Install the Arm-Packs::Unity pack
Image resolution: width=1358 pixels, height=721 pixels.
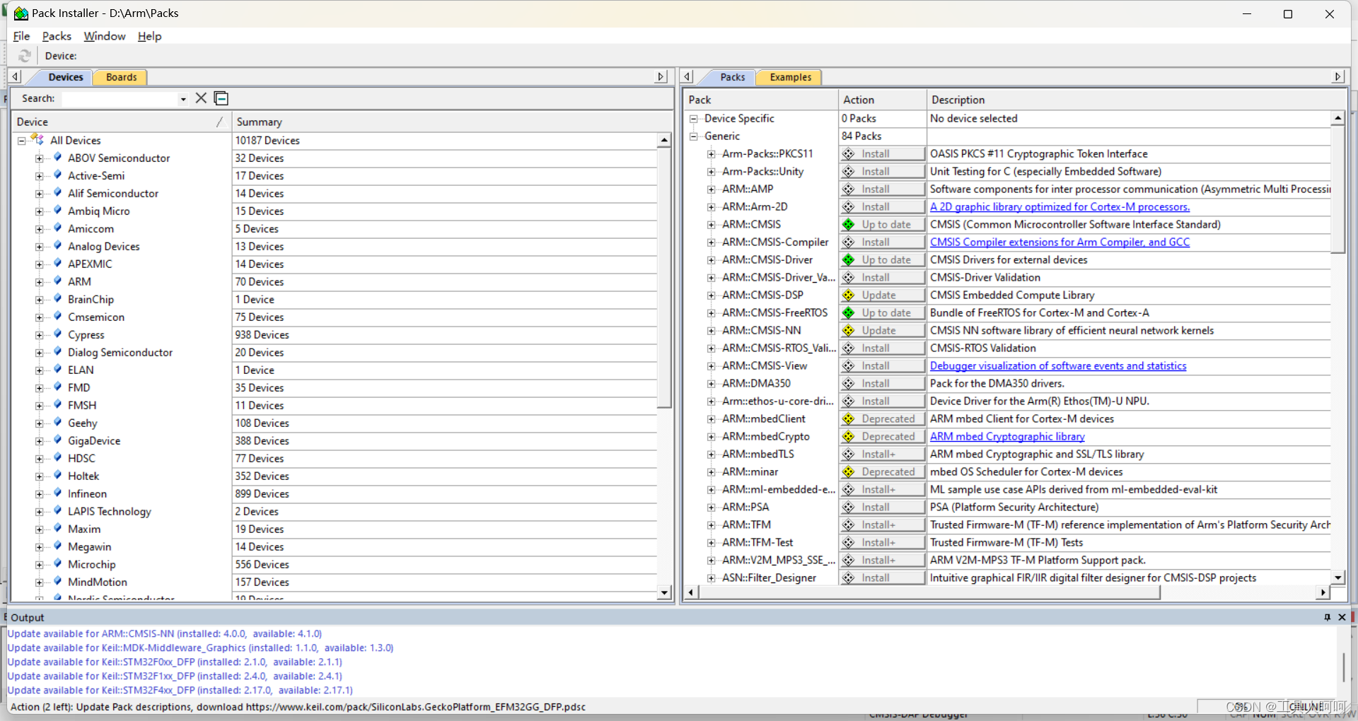[x=883, y=172]
